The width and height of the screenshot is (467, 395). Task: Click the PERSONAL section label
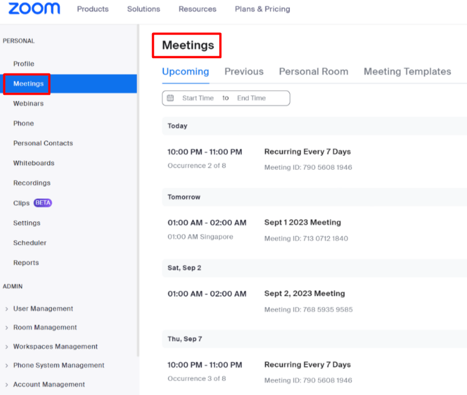tap(19, 41)
